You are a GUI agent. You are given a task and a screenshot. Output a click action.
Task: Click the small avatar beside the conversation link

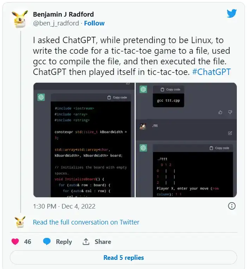pos(19,222)
